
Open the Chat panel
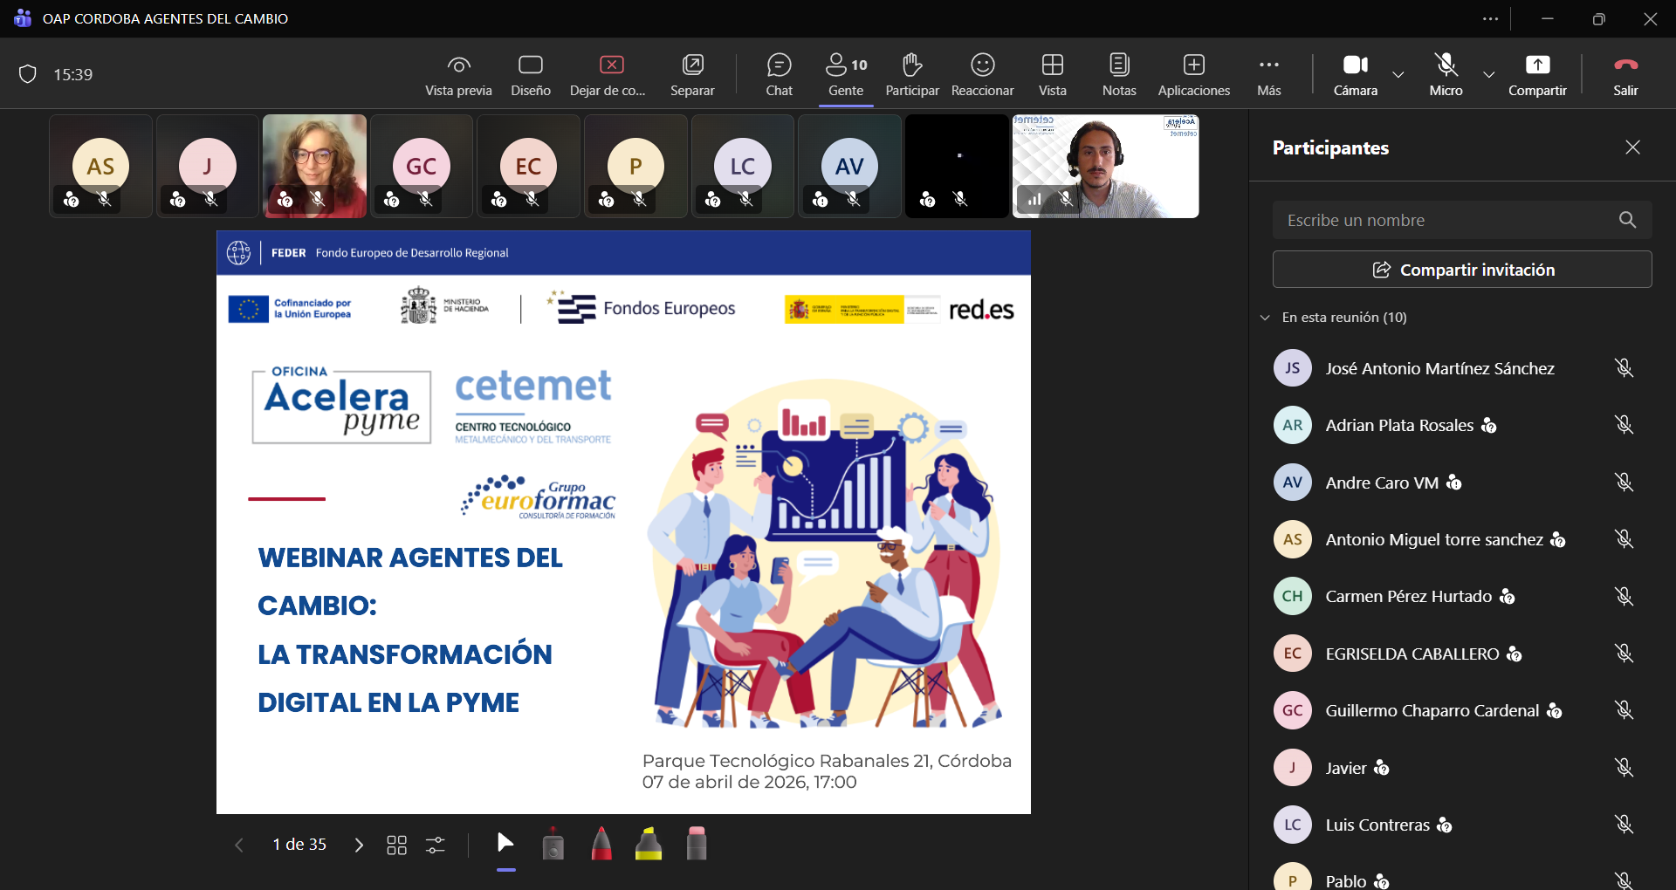779,74
